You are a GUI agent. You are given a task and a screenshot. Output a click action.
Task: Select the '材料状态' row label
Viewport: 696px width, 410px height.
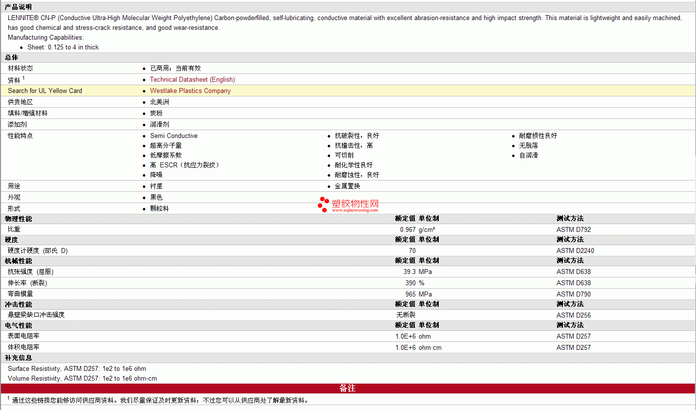(x=21, y=68)
